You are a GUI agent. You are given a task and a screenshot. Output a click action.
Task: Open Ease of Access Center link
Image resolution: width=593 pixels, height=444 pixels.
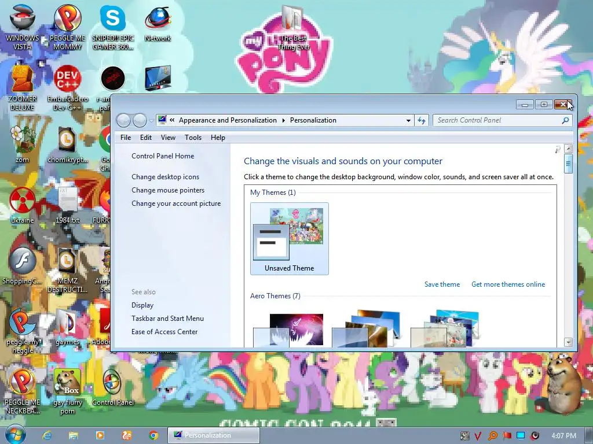(x=164, y=331)
